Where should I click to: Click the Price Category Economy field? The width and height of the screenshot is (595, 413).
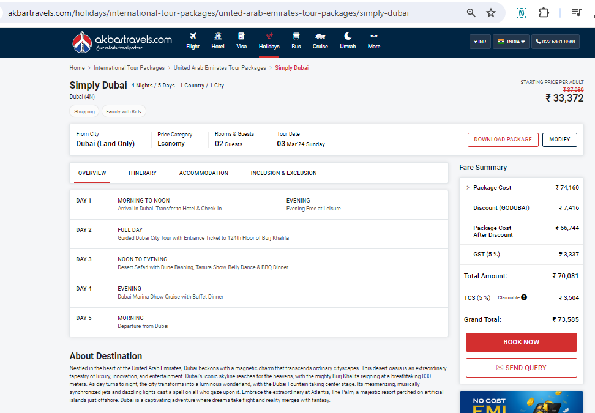(x=175, y=139)
